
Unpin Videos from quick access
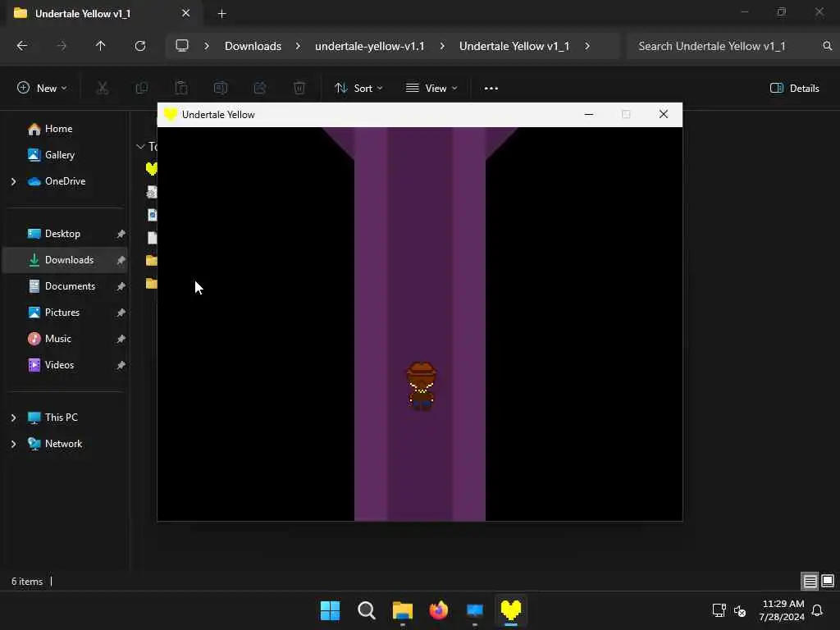coord(121,365)
